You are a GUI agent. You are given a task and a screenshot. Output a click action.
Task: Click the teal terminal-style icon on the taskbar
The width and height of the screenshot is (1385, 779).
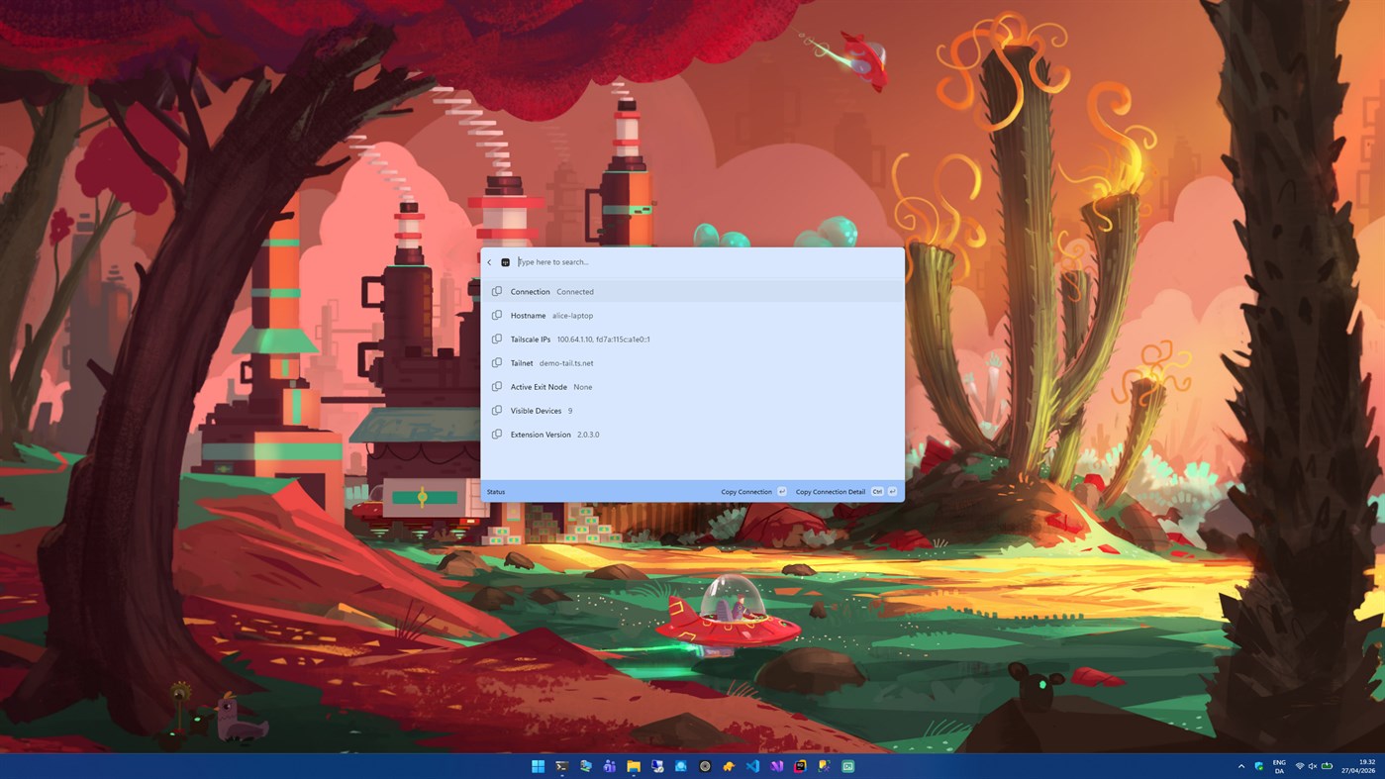click(848, 766)
